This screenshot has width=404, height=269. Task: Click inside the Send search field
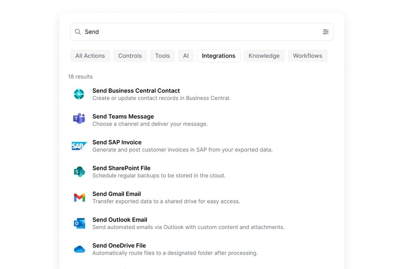[x=202, y=32]
